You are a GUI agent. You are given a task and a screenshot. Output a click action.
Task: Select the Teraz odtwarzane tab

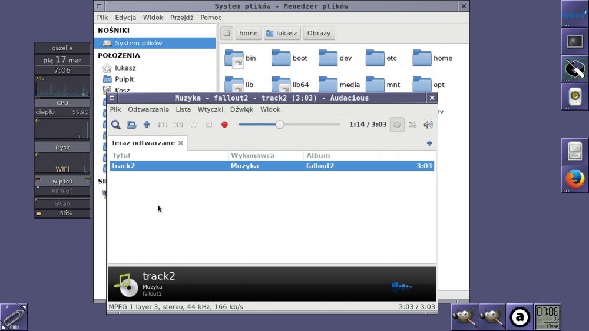[x=147, y=143]
